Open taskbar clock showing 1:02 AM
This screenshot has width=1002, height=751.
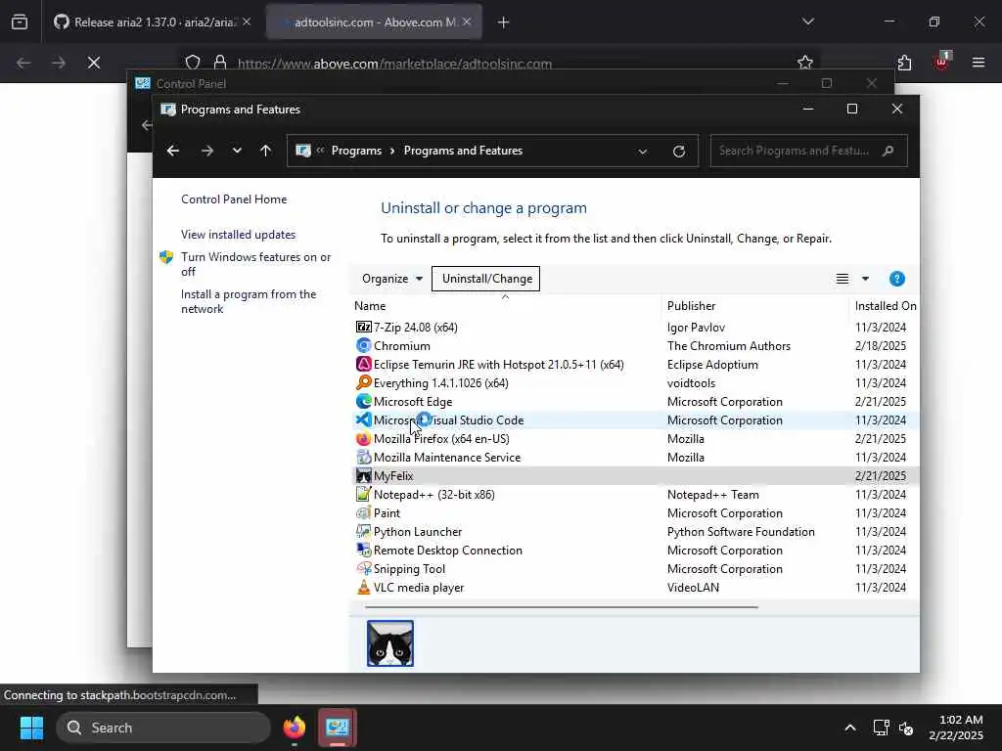coord(957,728)
